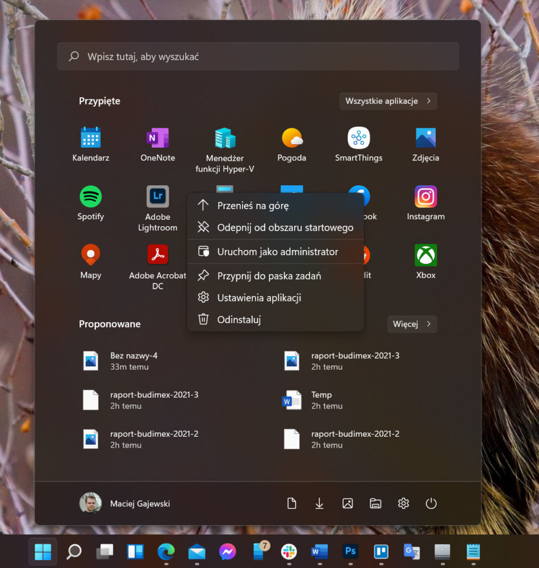Open Pictures folder icon in Start footer
This screenshot has width=539, height=568.
pyautogui.click(x=348, y=503)
